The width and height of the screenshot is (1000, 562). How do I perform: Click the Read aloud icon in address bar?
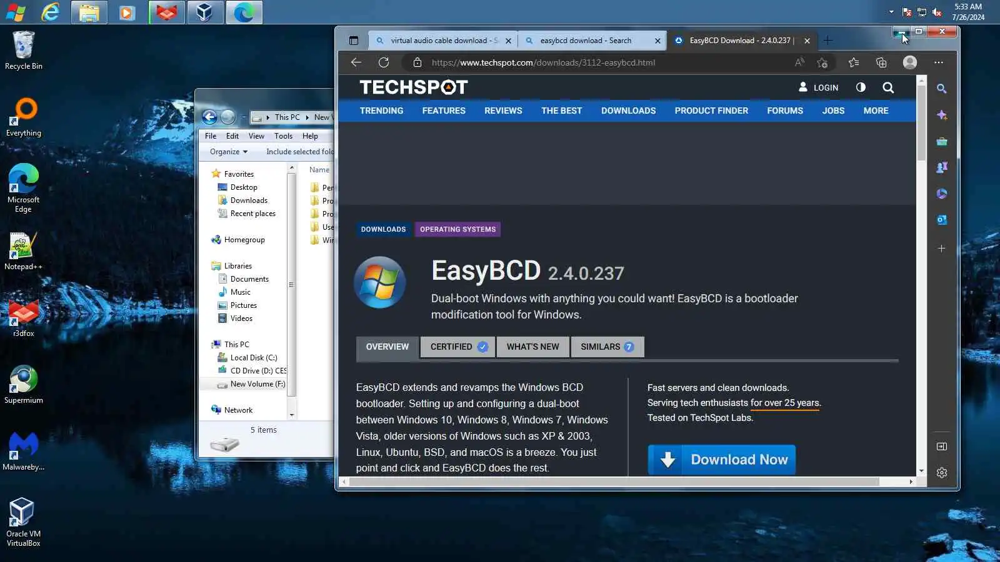tap(799, 62)
